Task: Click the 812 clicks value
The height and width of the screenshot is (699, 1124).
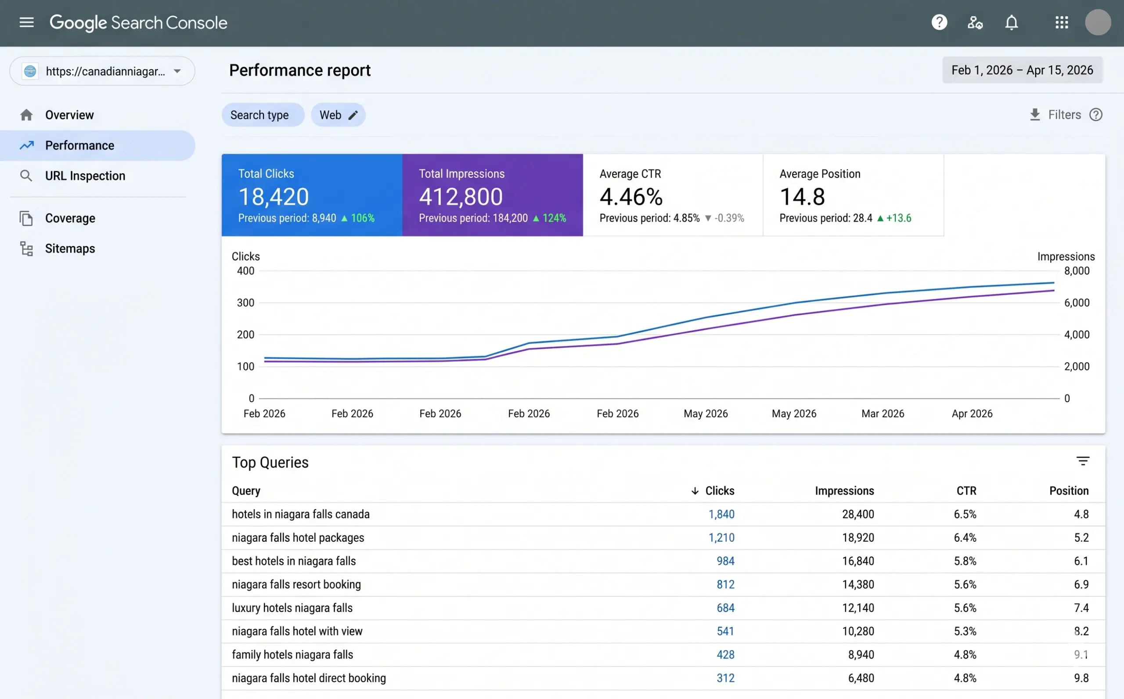Action: coord(726,584)
